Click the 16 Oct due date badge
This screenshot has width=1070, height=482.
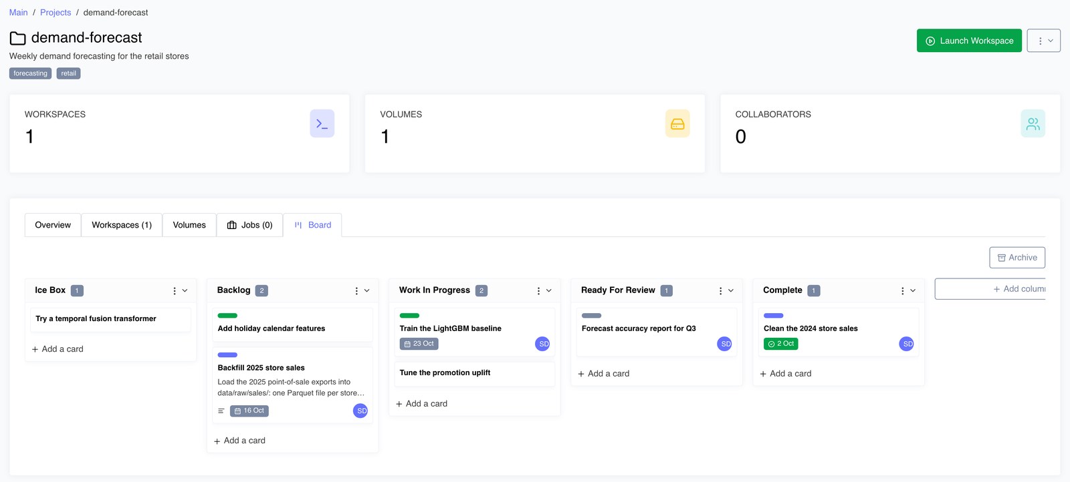[x=249, y=411]
